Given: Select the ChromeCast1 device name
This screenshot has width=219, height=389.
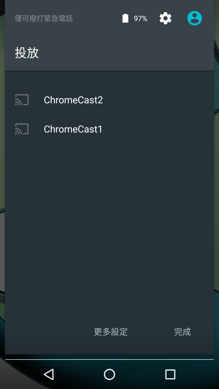Looking at the screenshot, I should (x=73, y=129).
